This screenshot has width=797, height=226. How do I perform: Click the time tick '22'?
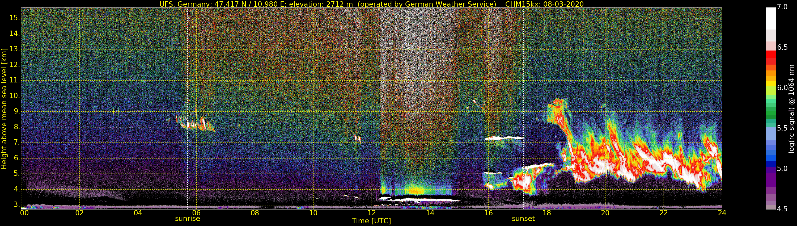coord(664,213)
